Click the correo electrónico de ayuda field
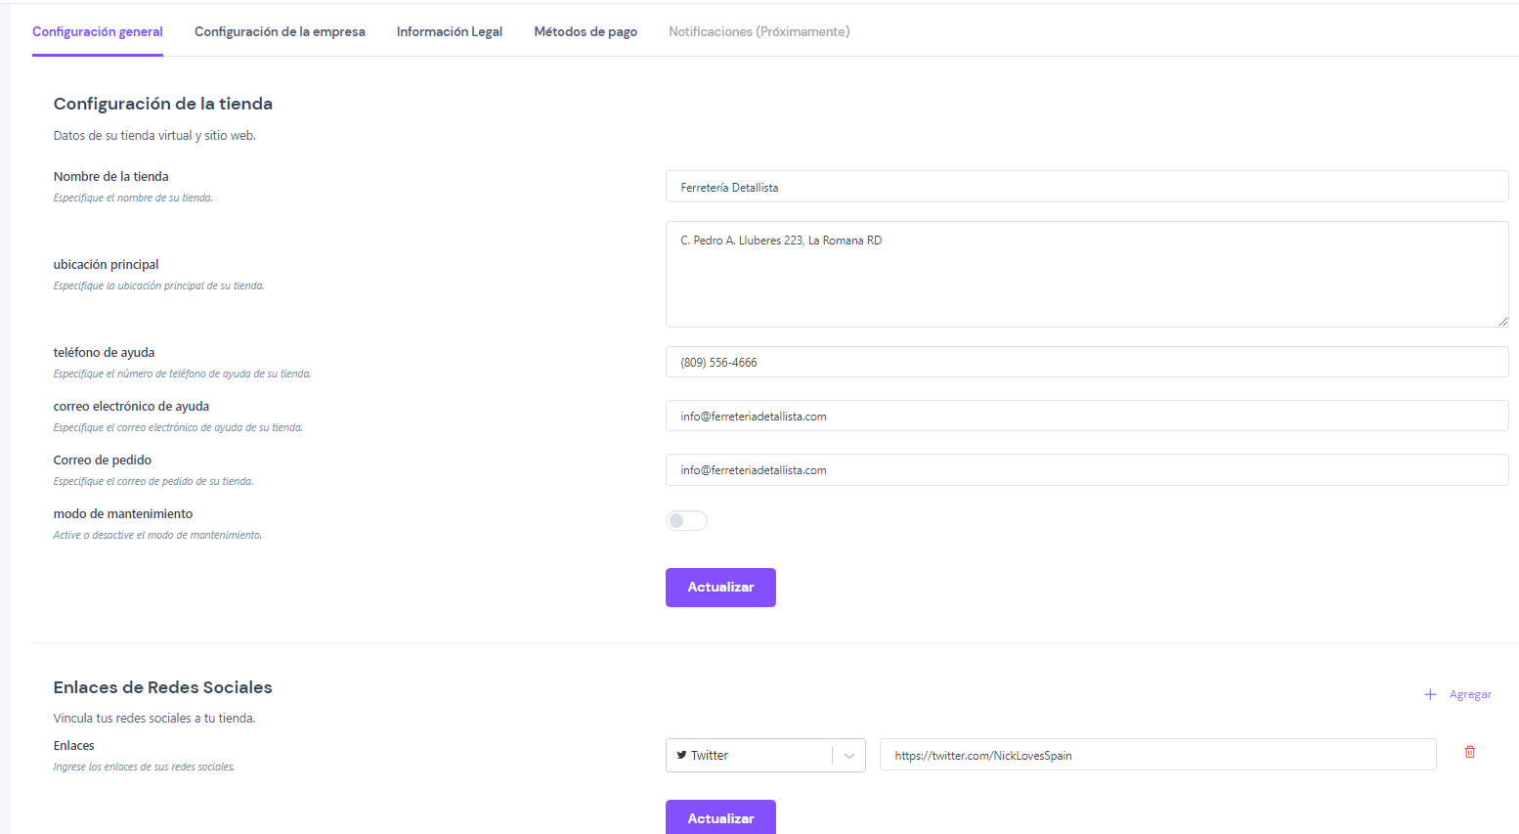Image resolution: width=1519 pixels, height=834 pixels. point(1087,416)
